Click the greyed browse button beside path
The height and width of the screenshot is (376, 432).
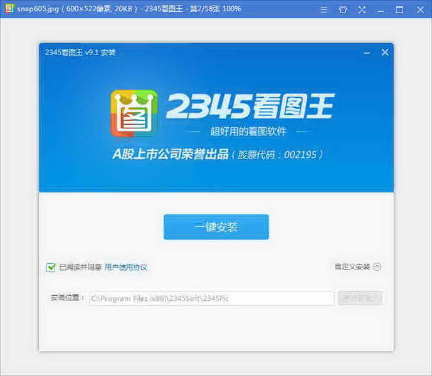click(360, 298)
